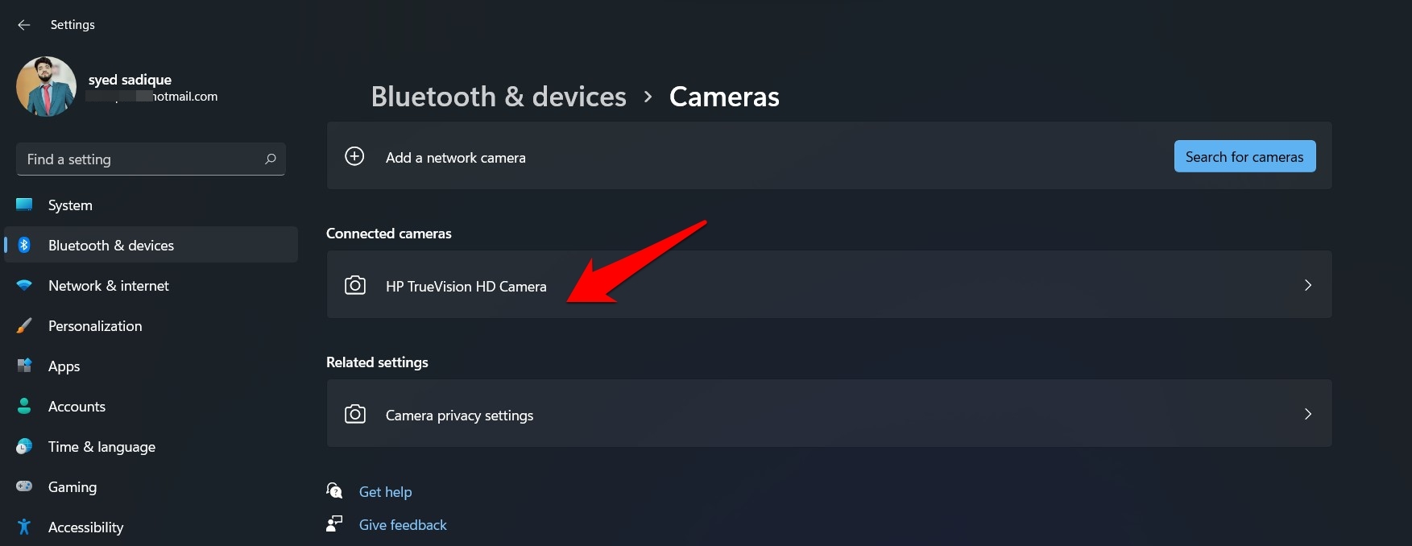Open the Get help link
The width and height of the screenshot is (1412, 546).
coord(385,492)
